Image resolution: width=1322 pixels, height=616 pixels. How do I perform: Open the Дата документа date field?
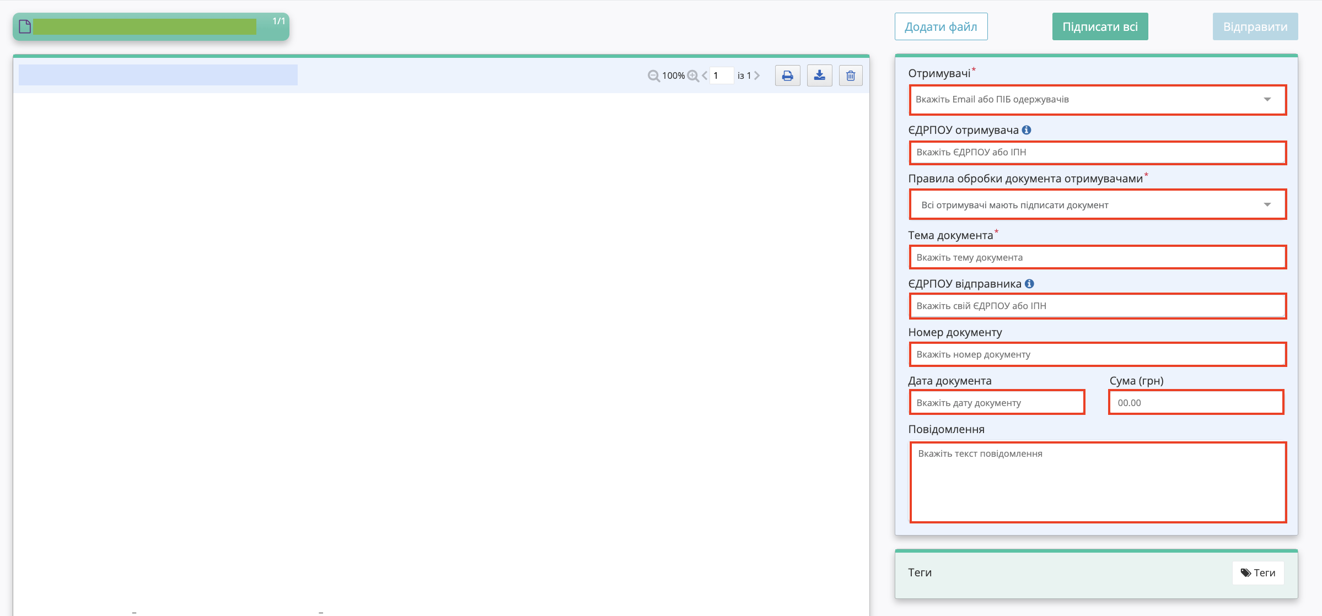point(997,402)
